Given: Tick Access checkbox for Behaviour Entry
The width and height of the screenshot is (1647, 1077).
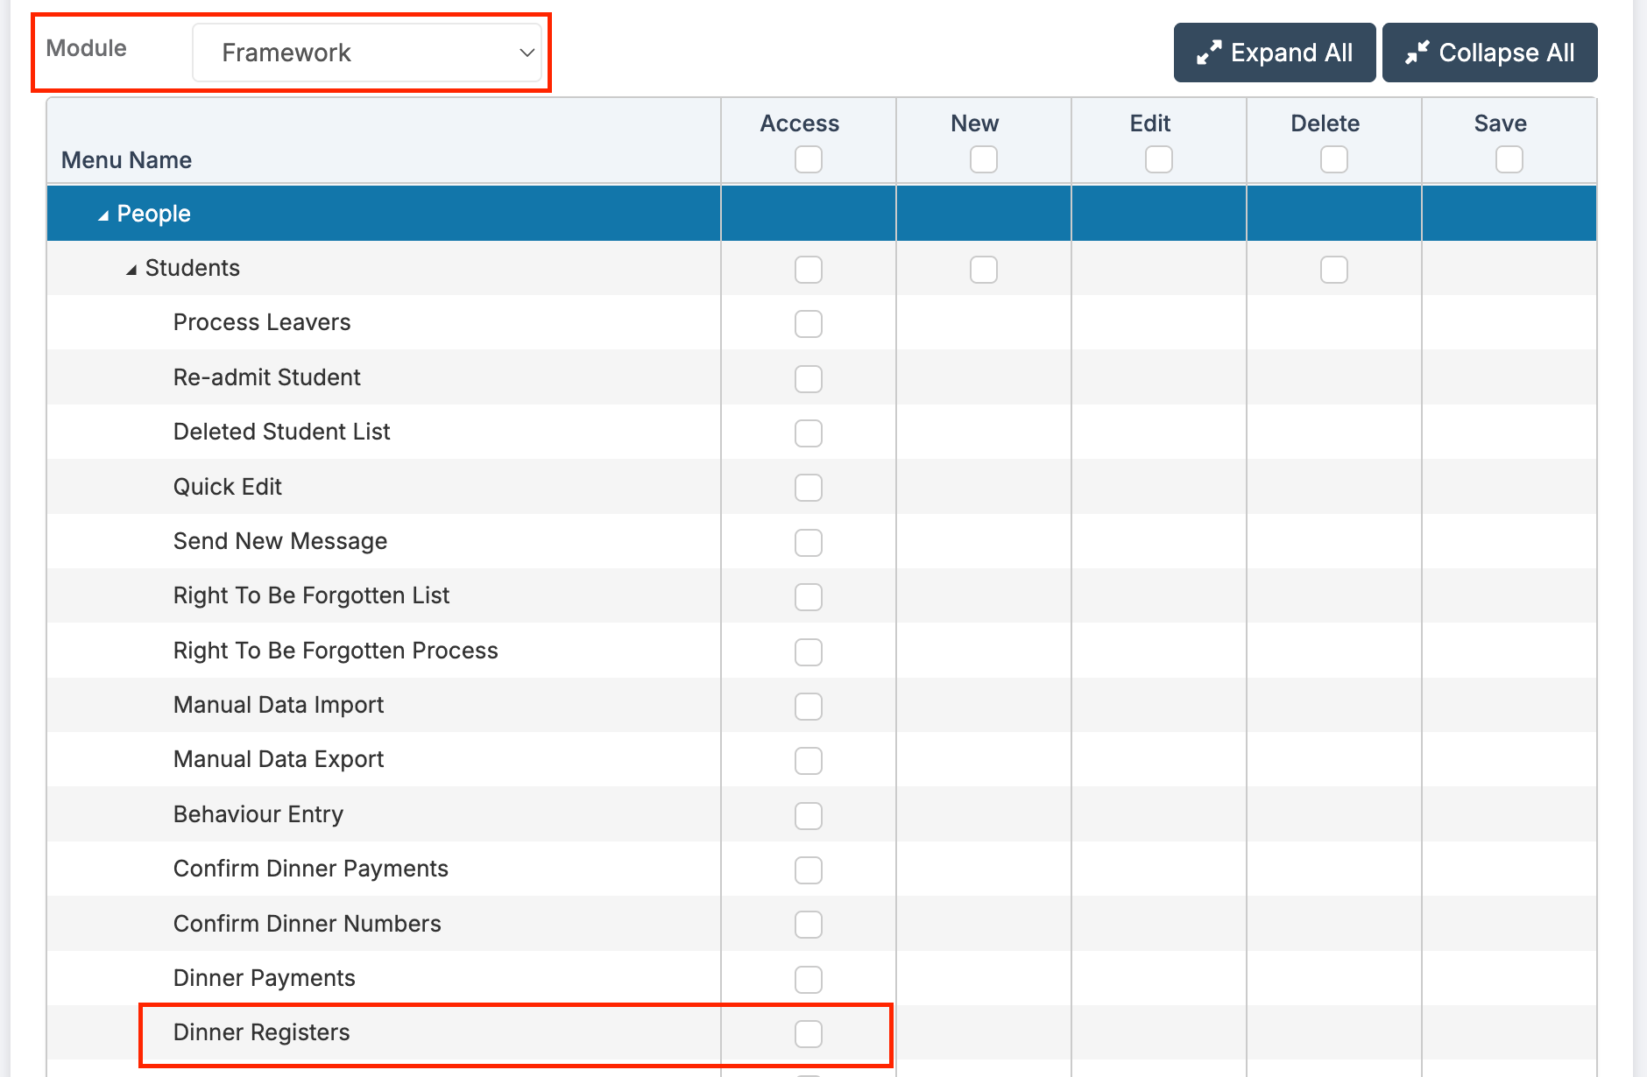Looking at the screenshot, I should 809,816.
